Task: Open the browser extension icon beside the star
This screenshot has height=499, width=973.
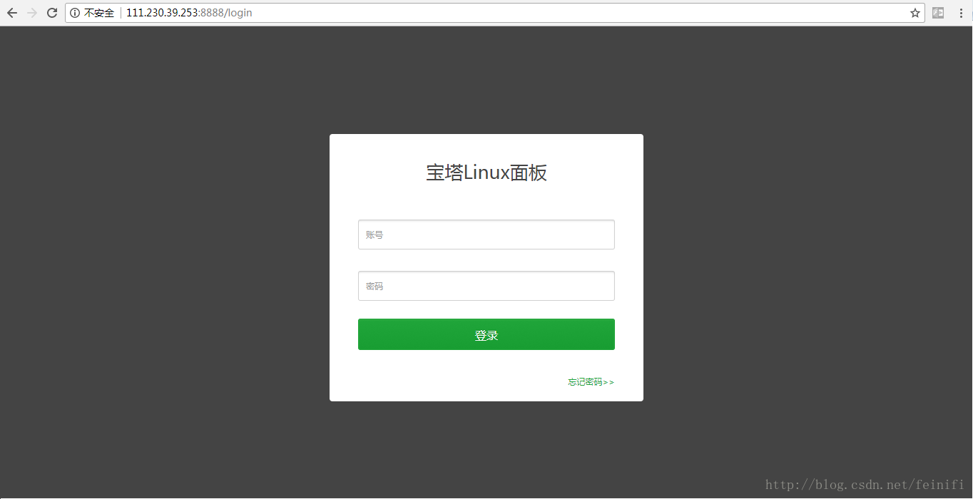Action: pyautogui.click(x=938, y=13)
